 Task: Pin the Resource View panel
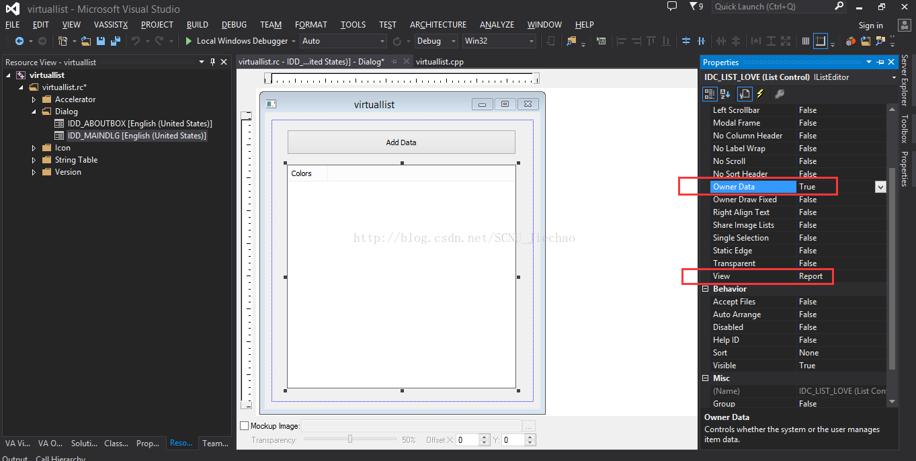213,62
